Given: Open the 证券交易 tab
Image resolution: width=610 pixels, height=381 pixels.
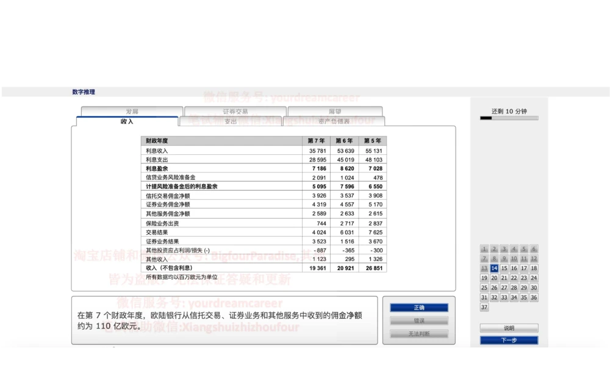Looking at the screenshot, I should (x=237, y=112).
